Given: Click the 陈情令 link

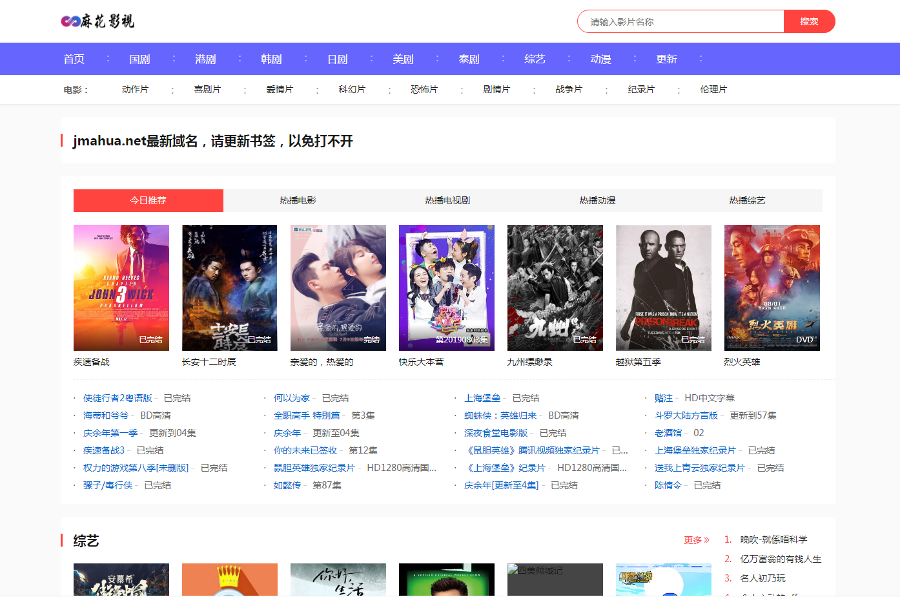Looking at the screenshot, I should (668, 485).
